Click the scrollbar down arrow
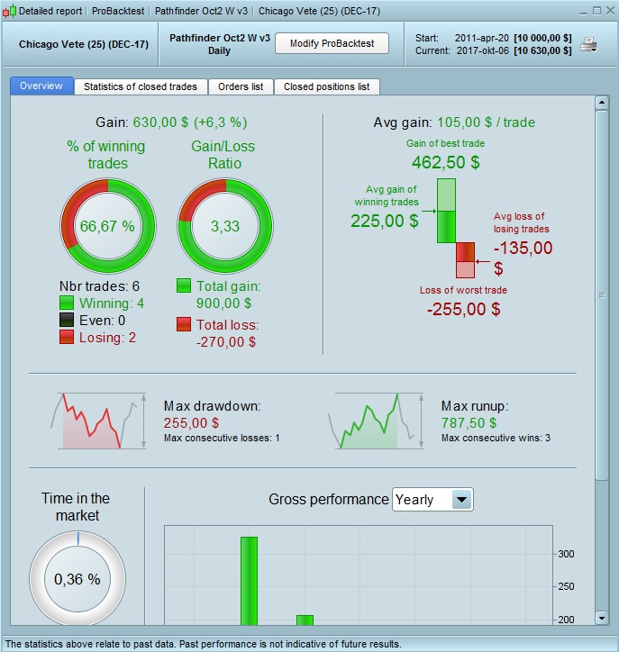This screenshot has width=619, height=652. [602, 618]
